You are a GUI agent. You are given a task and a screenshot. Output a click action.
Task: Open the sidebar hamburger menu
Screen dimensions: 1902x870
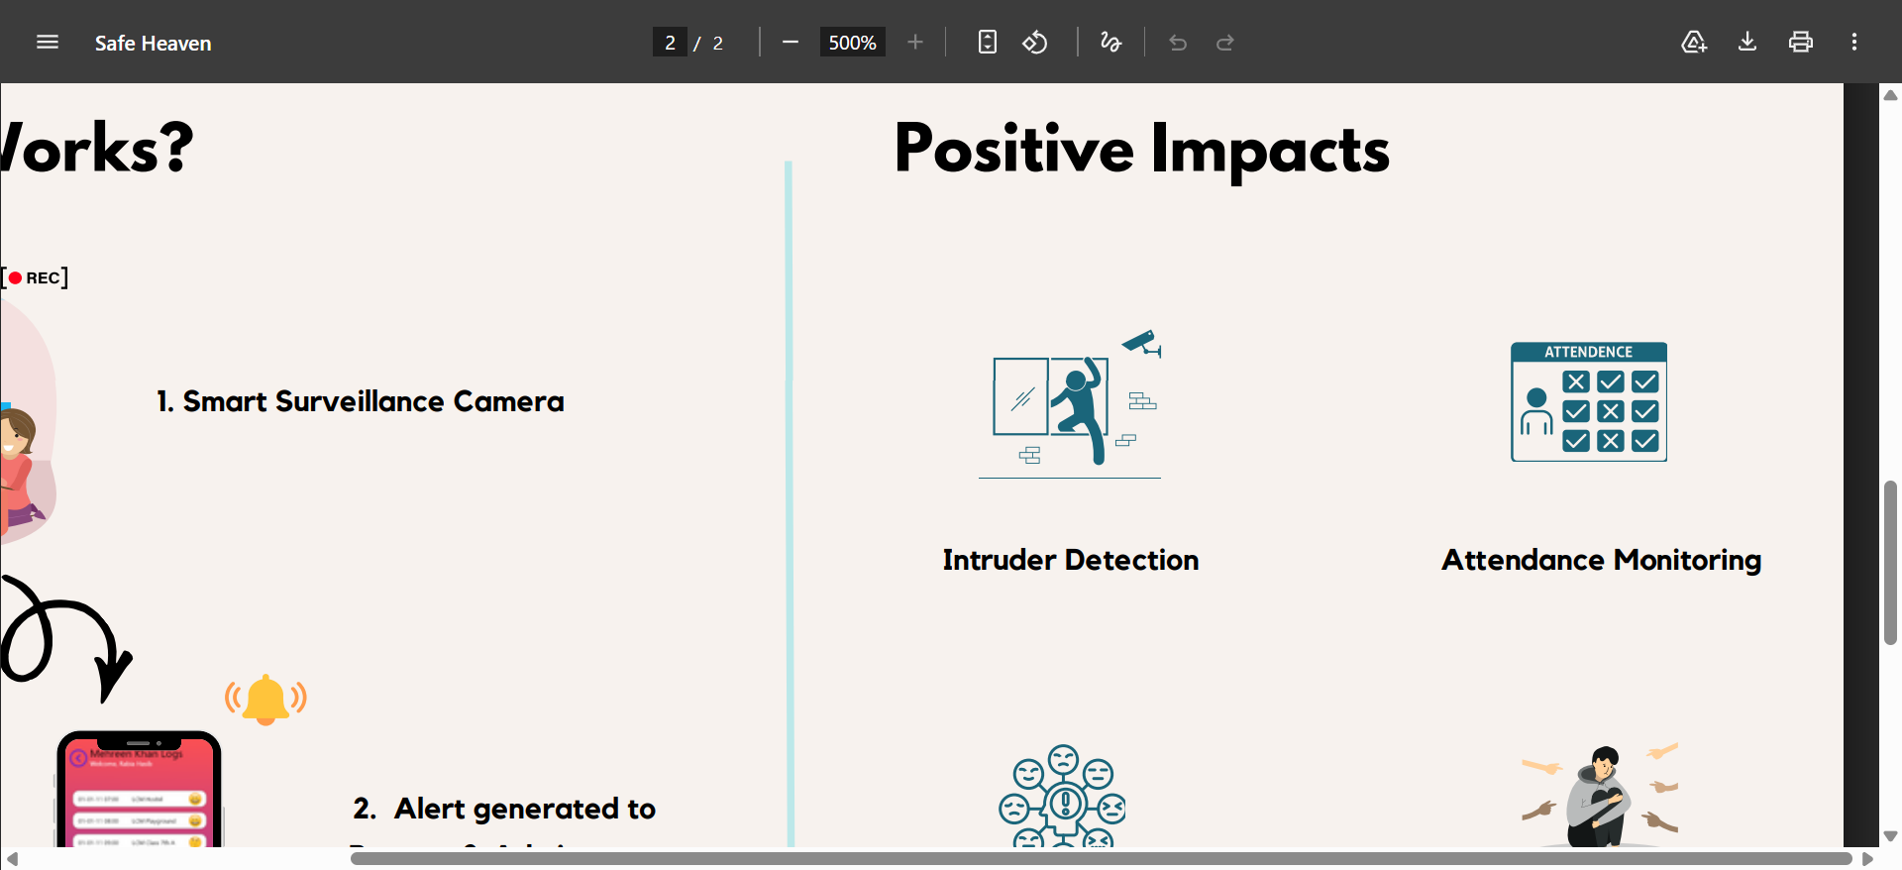click(x=48, y=42)
